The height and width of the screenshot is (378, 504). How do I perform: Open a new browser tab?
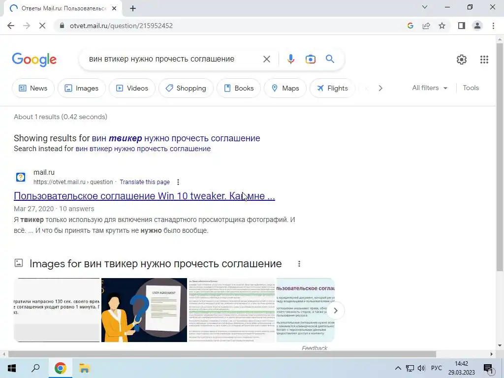point(133,9)
